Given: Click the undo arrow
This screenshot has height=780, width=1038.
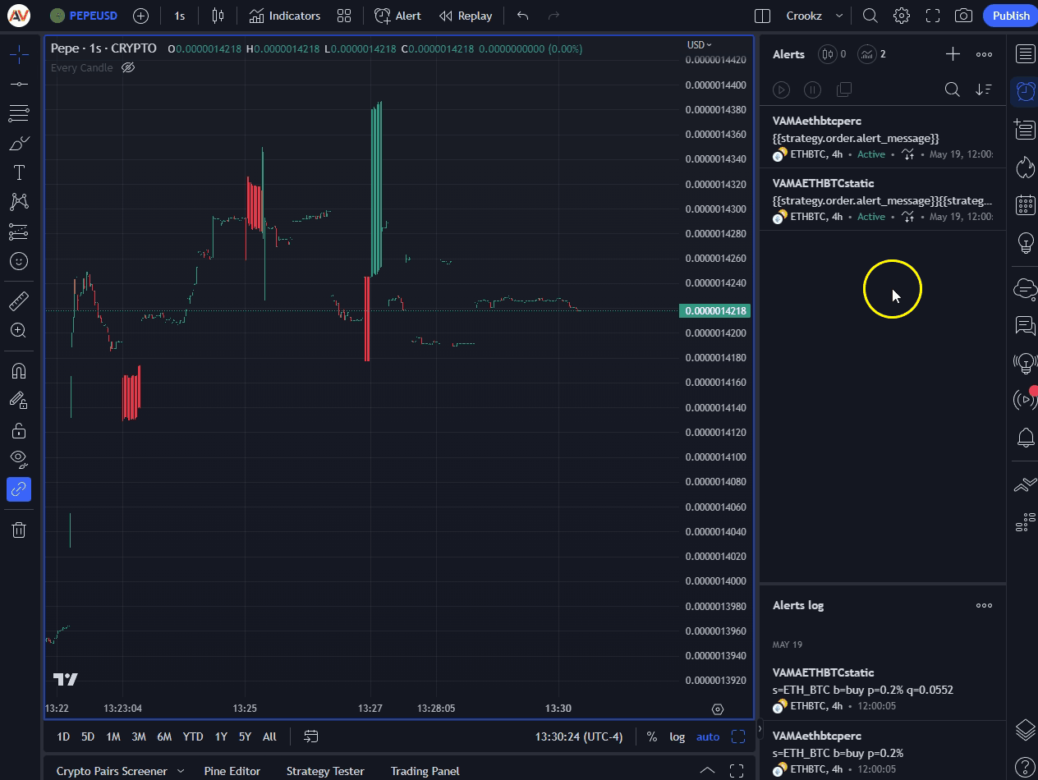Looking at the screenshot, I should (523, 16).
